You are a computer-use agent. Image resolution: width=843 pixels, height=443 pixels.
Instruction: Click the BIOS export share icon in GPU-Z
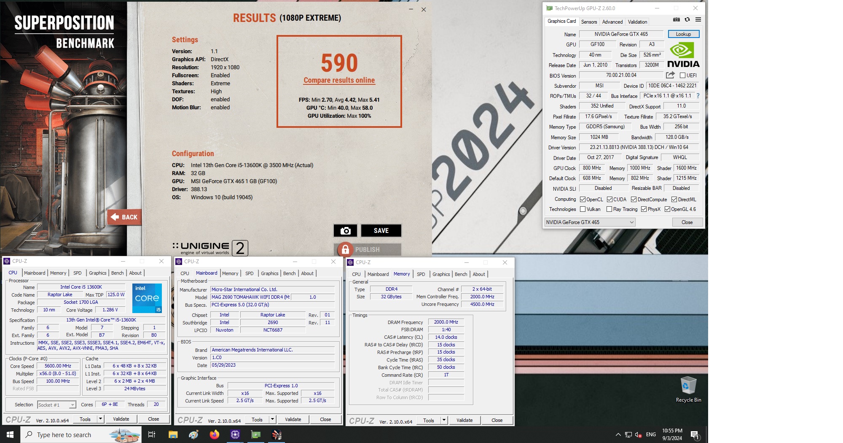point(670,75)
